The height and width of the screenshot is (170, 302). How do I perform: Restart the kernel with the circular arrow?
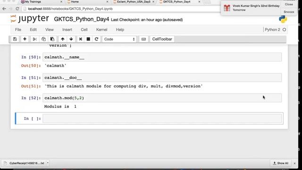coord(96,39)
